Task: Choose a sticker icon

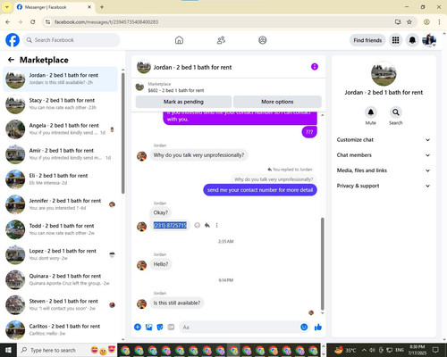Action: (x=160, y=328)
